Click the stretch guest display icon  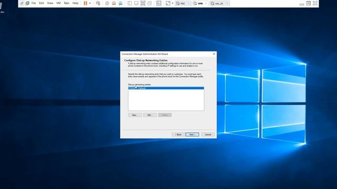point(168,3)
